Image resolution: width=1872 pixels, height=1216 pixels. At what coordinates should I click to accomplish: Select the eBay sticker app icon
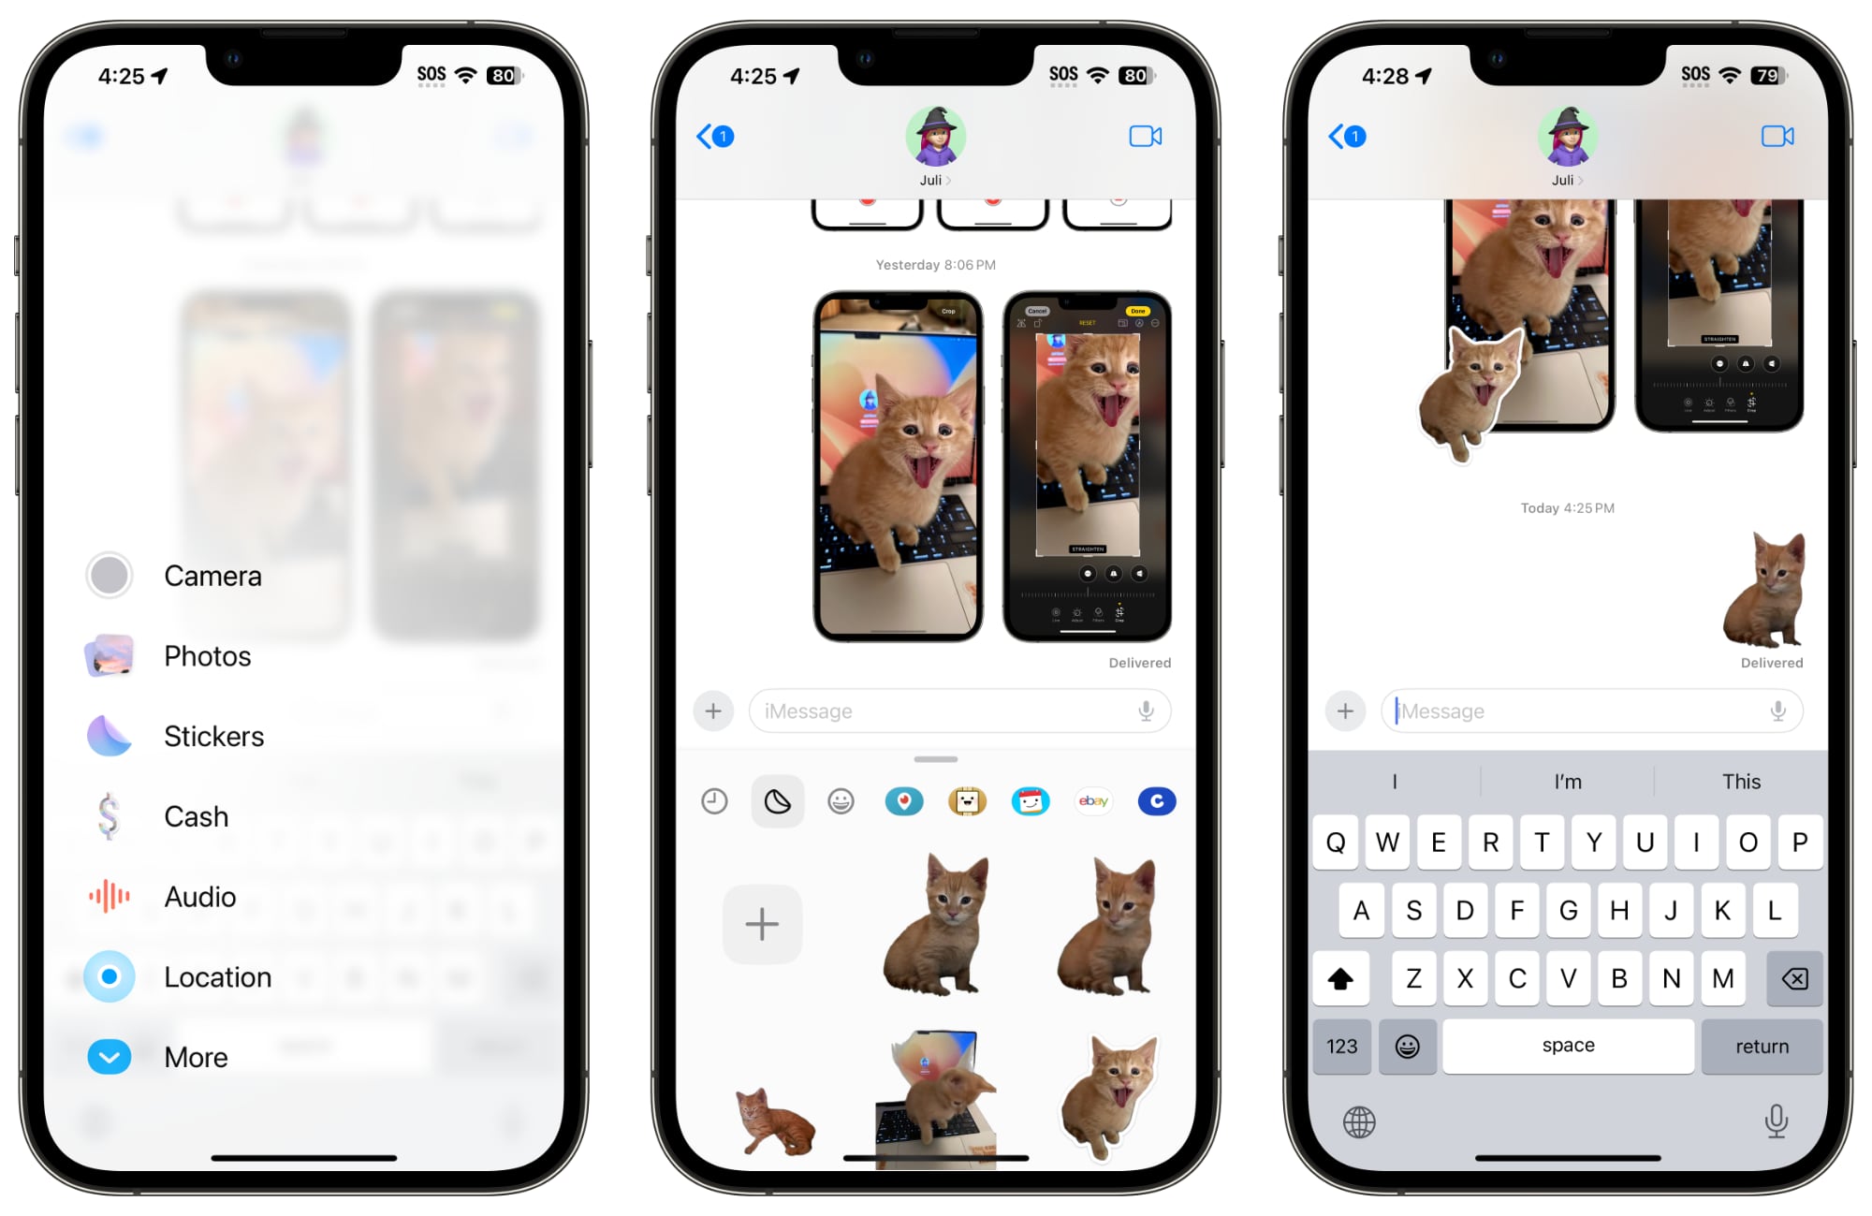1091,799
